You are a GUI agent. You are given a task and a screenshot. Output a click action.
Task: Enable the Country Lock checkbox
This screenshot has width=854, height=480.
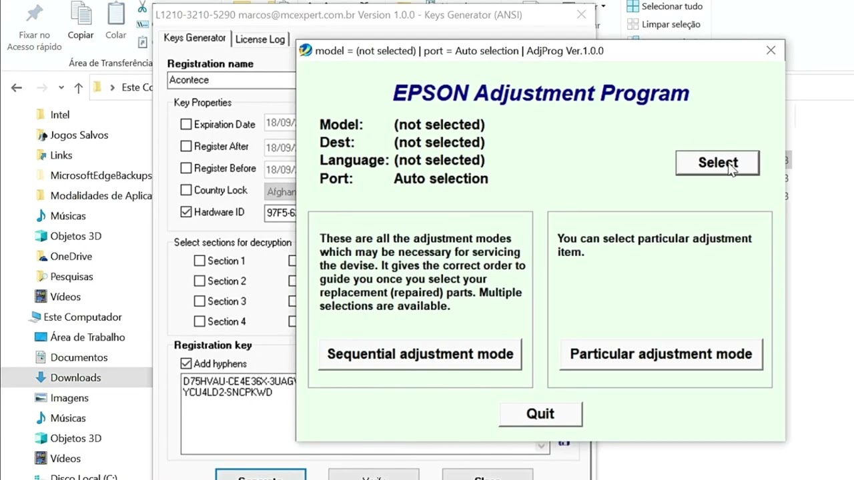click(186, 190)
